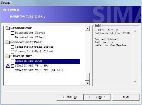Enable the DataMonitor Server checkbox
142x105 pixels.
click(13, 33)
